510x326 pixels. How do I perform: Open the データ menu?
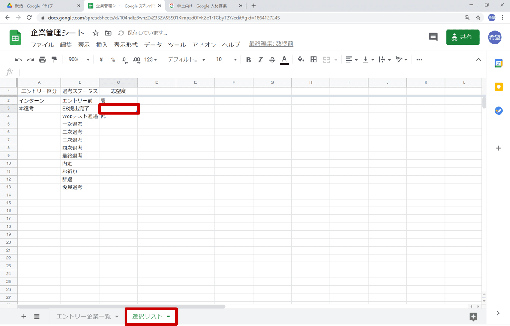(153, 45)
